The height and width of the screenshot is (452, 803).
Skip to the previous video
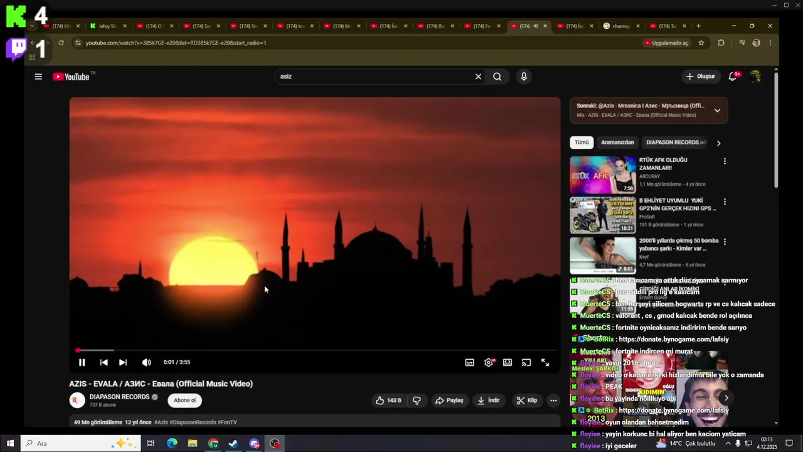[x=104, y=362]
